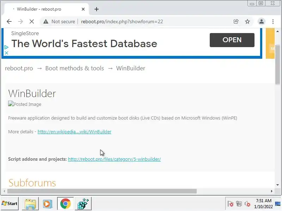Open the Wikipedia WinBuilder link

click(x=74, y=132)
